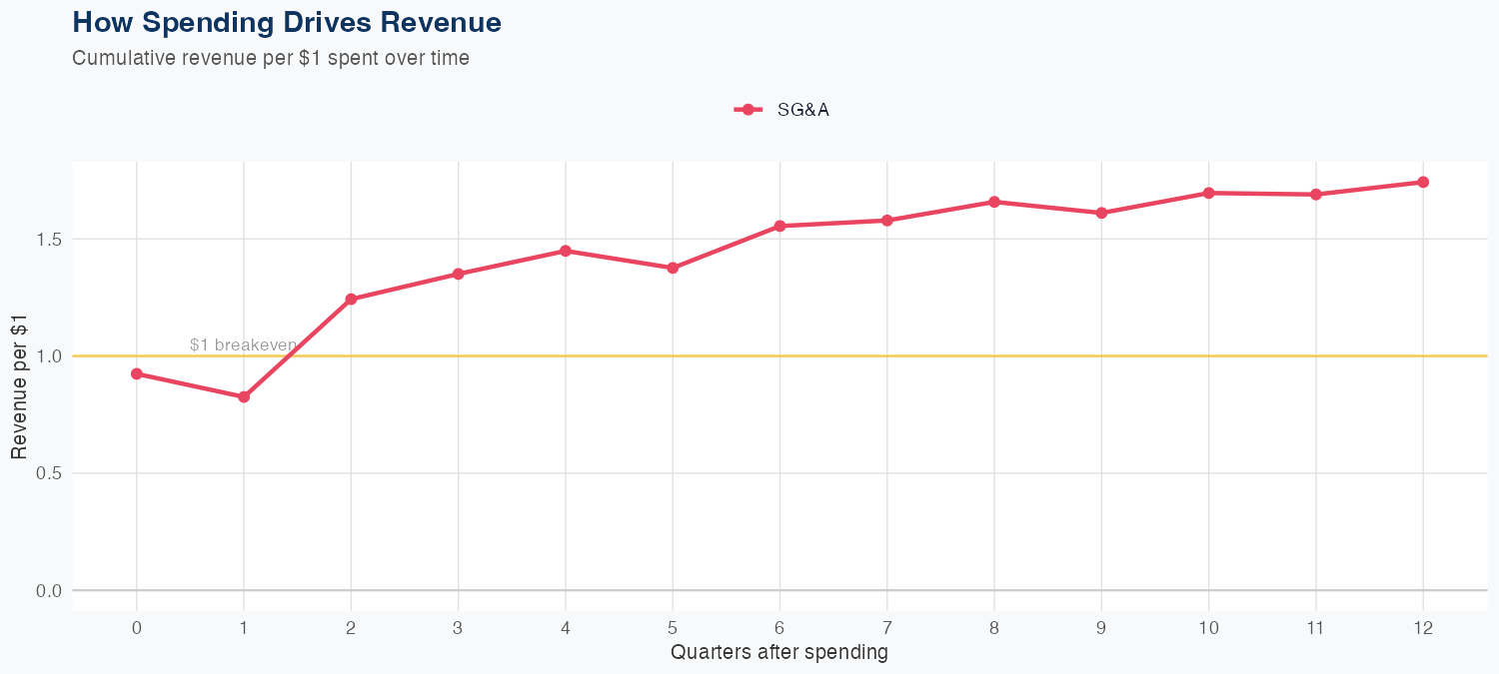Toggle the SG&A legend entry
The width and height of the screenshot is (1499, 674).
tap(802, 110)
